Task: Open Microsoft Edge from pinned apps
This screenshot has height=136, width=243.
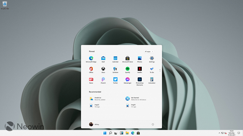Action: pos(91,58)
